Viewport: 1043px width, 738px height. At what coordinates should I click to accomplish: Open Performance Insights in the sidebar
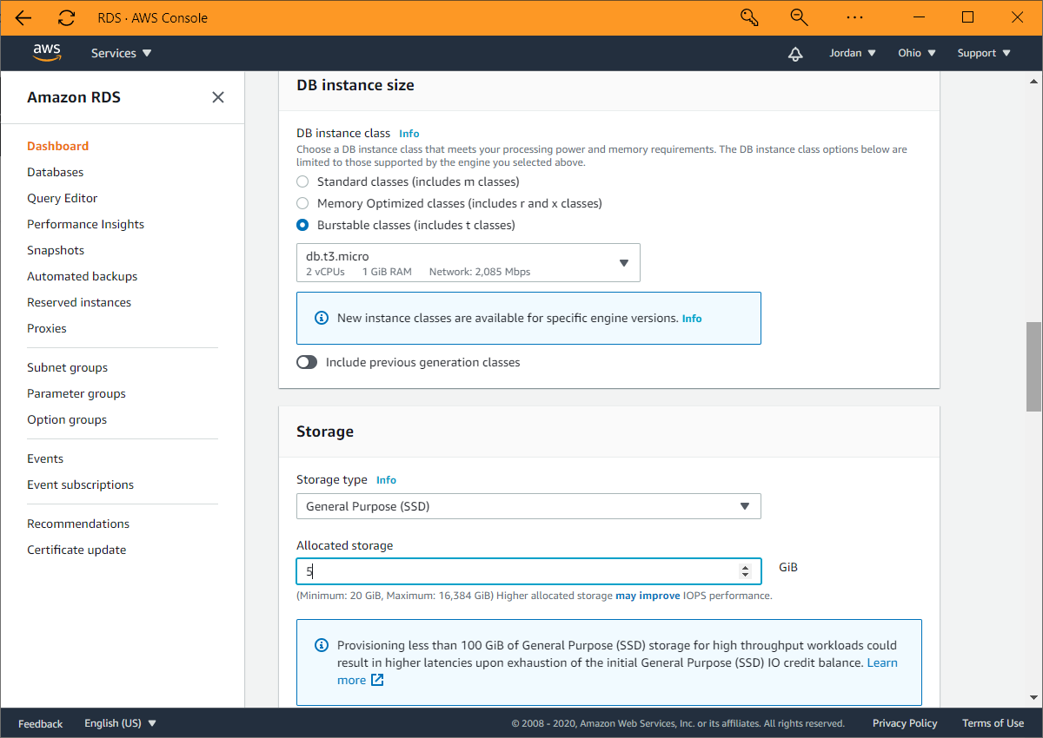click(86, 224)
